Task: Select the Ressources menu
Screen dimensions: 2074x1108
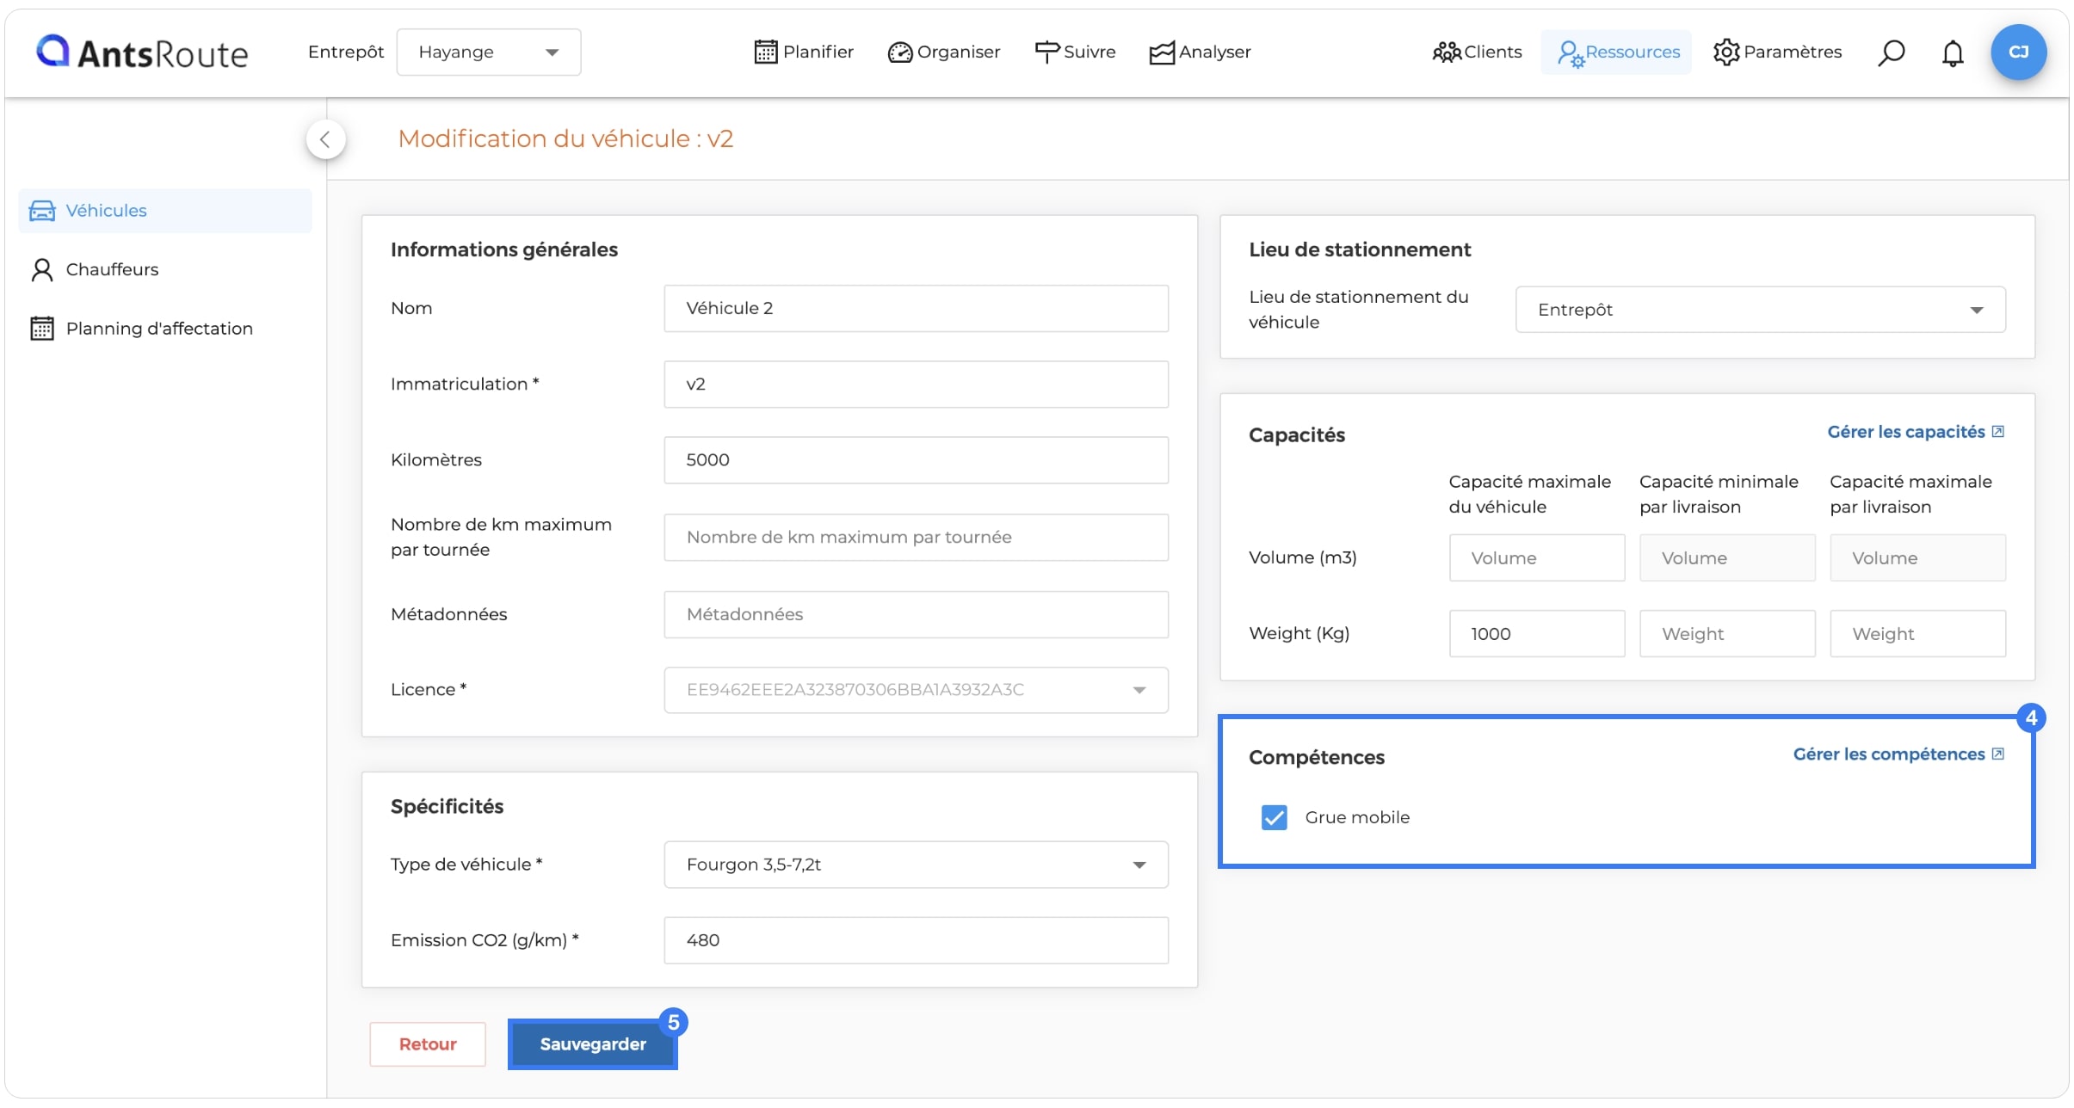Action: (1616, 52)
